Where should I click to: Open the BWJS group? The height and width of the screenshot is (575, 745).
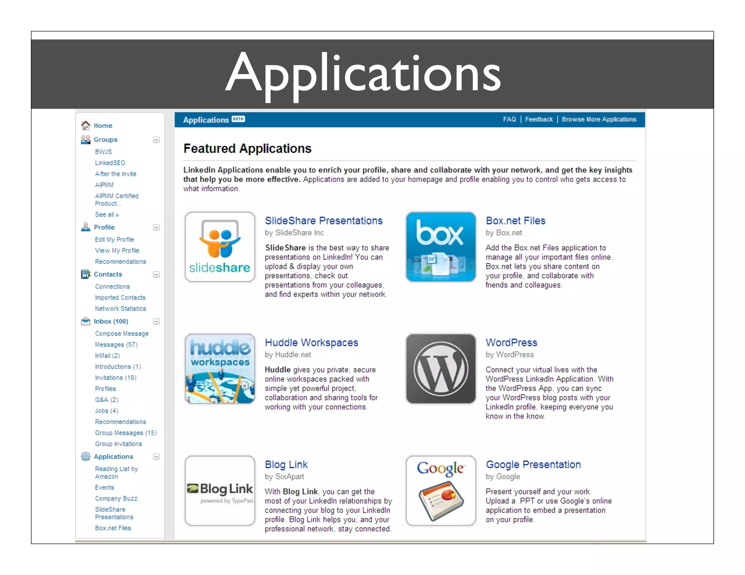(x=103, y=152)
